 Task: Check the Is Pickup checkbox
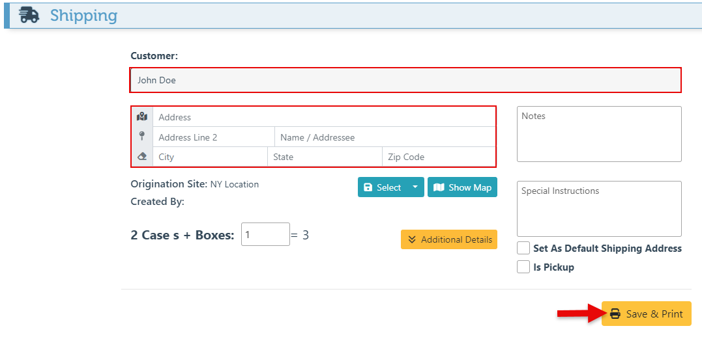pyautogui.click(x=523, y=267)
